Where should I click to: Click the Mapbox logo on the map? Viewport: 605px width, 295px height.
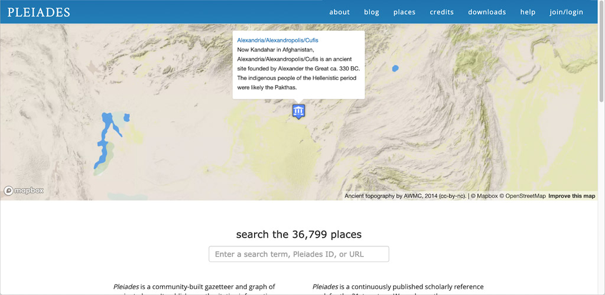[x=24, y=191]
